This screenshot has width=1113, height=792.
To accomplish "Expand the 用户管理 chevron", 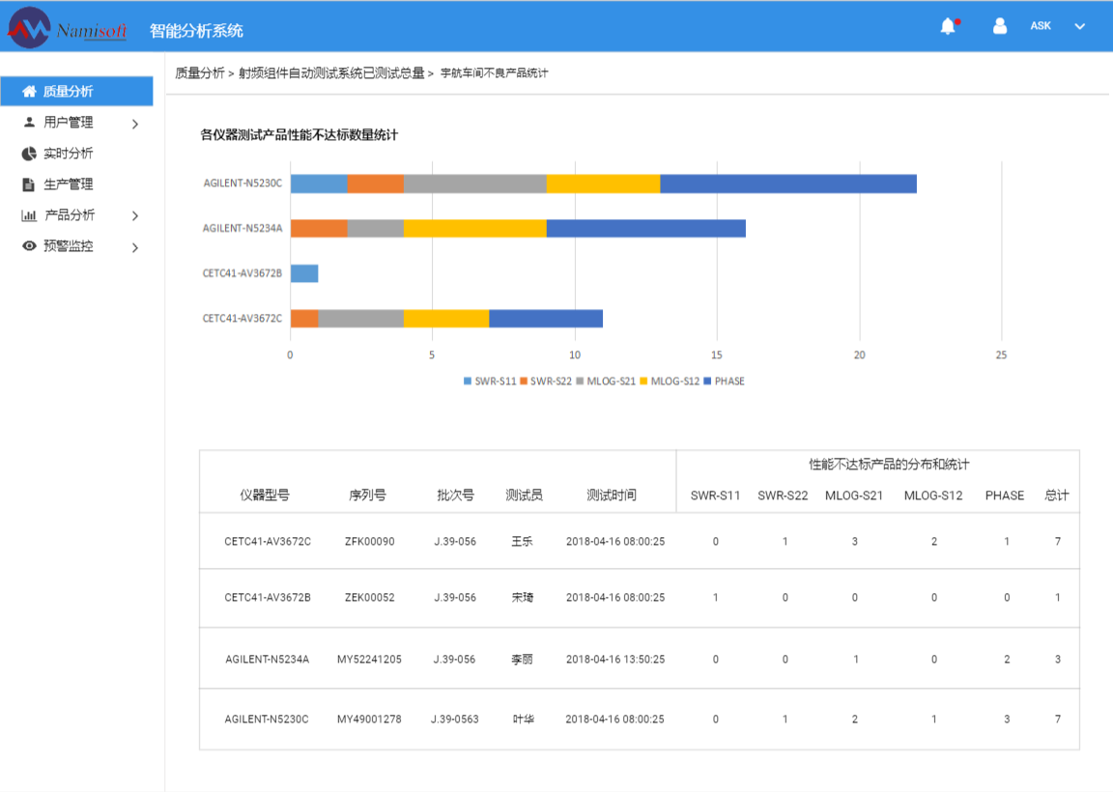I will click(135, 124).
